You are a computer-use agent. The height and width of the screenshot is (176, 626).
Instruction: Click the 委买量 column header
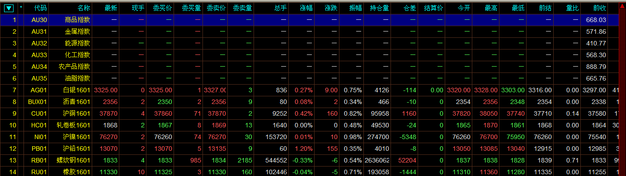point(191,8)
